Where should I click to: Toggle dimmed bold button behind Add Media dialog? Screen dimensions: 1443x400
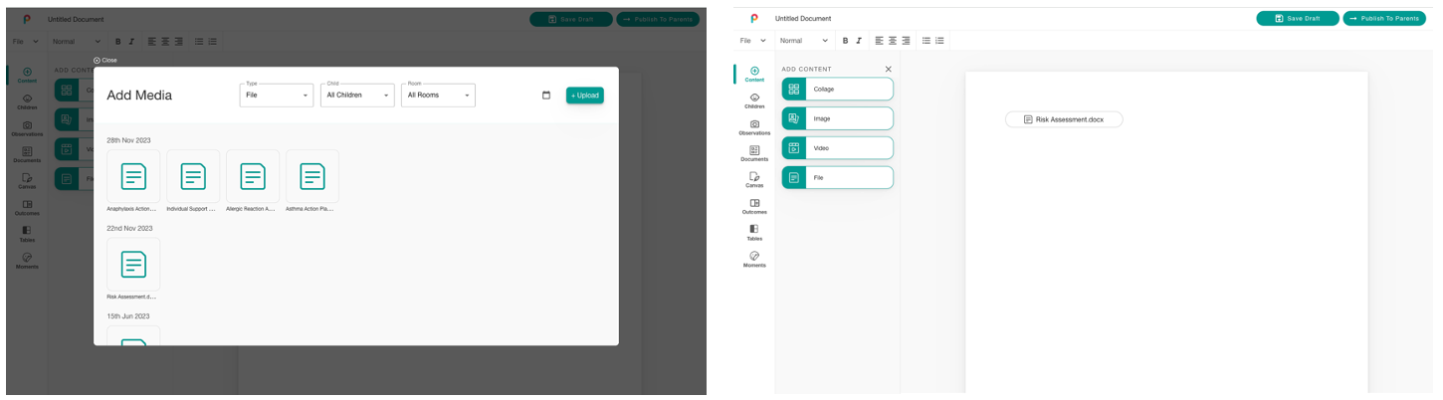117,42
